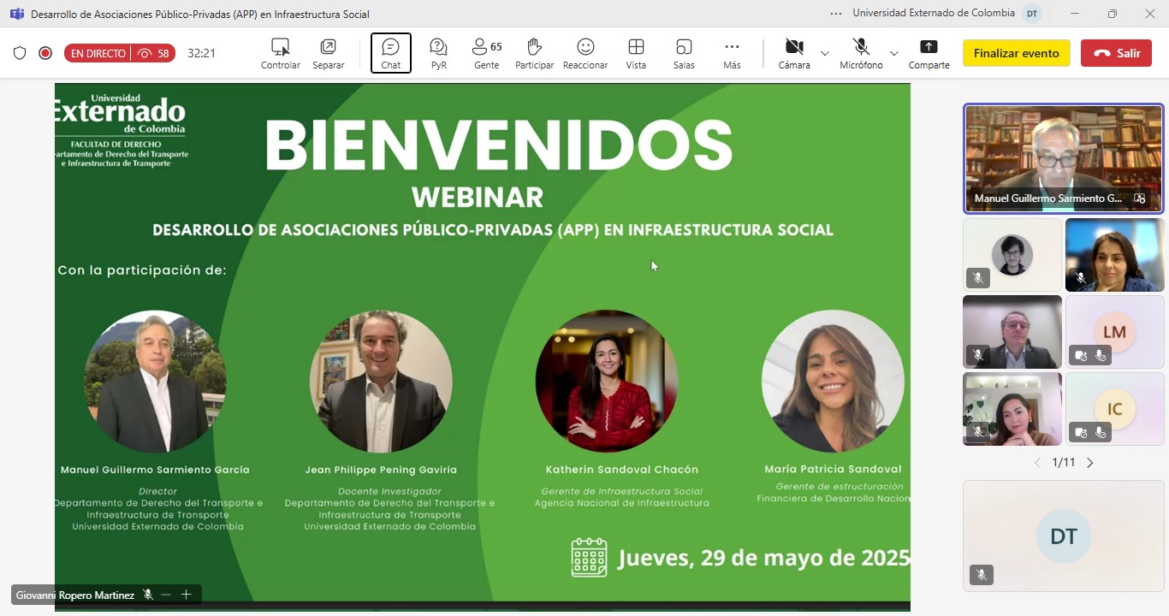Show the Gente participants list
The height and width of the screenshot is (616, 1169).
(486, 53)
